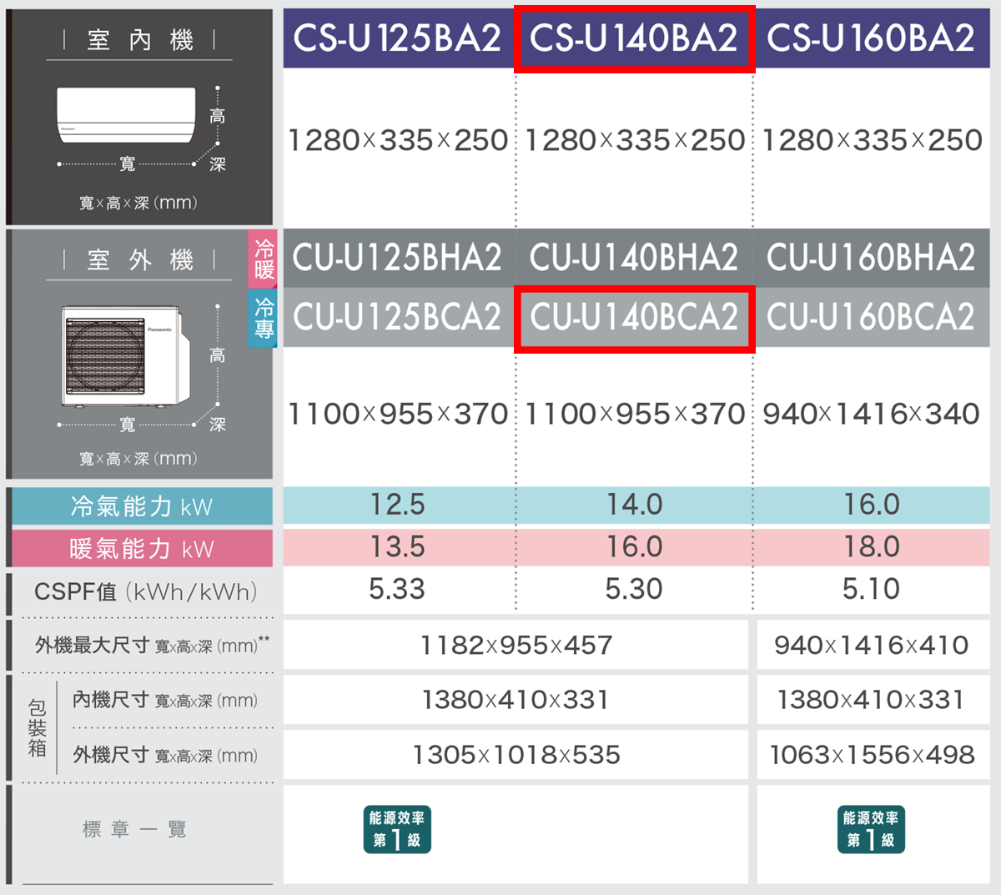The height and width of the screenshot is (895, 1001).
Task: Click the CU-U125BHA2 outdoor model
Action: (397, 258)
